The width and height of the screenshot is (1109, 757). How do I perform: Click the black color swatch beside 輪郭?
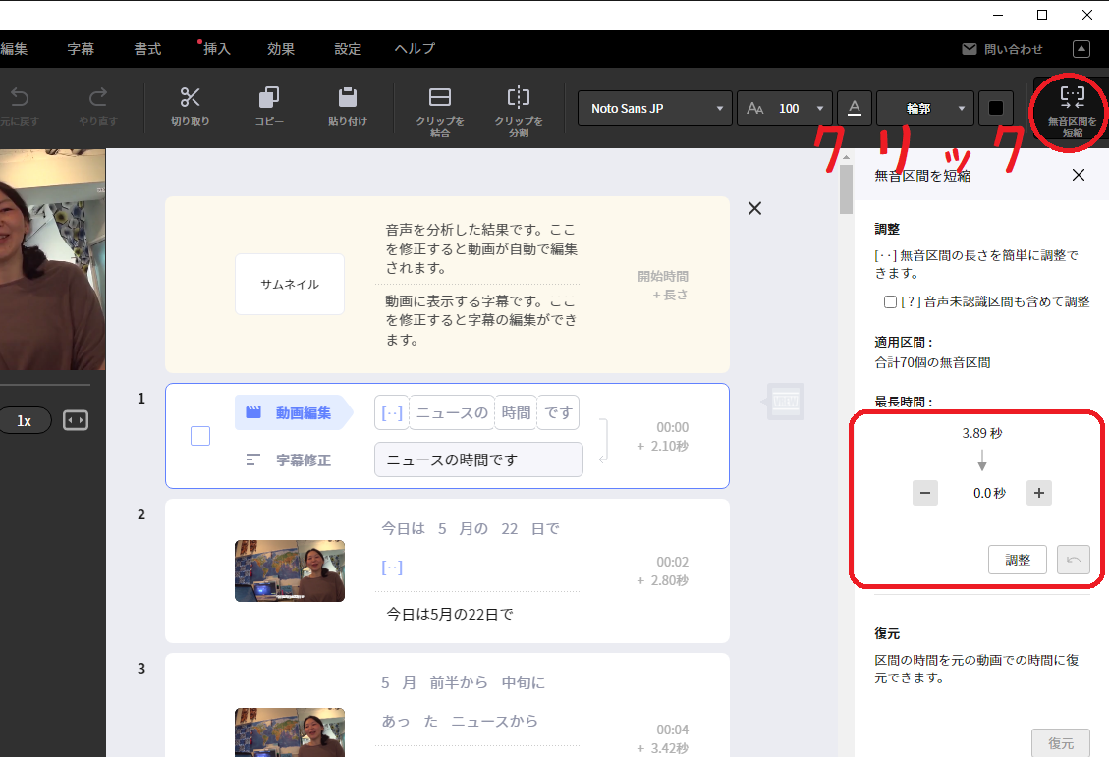point(995,108)
